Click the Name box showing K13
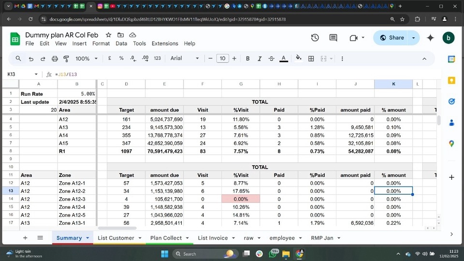Viewport: 464px width, 261px height. [22, 74]
